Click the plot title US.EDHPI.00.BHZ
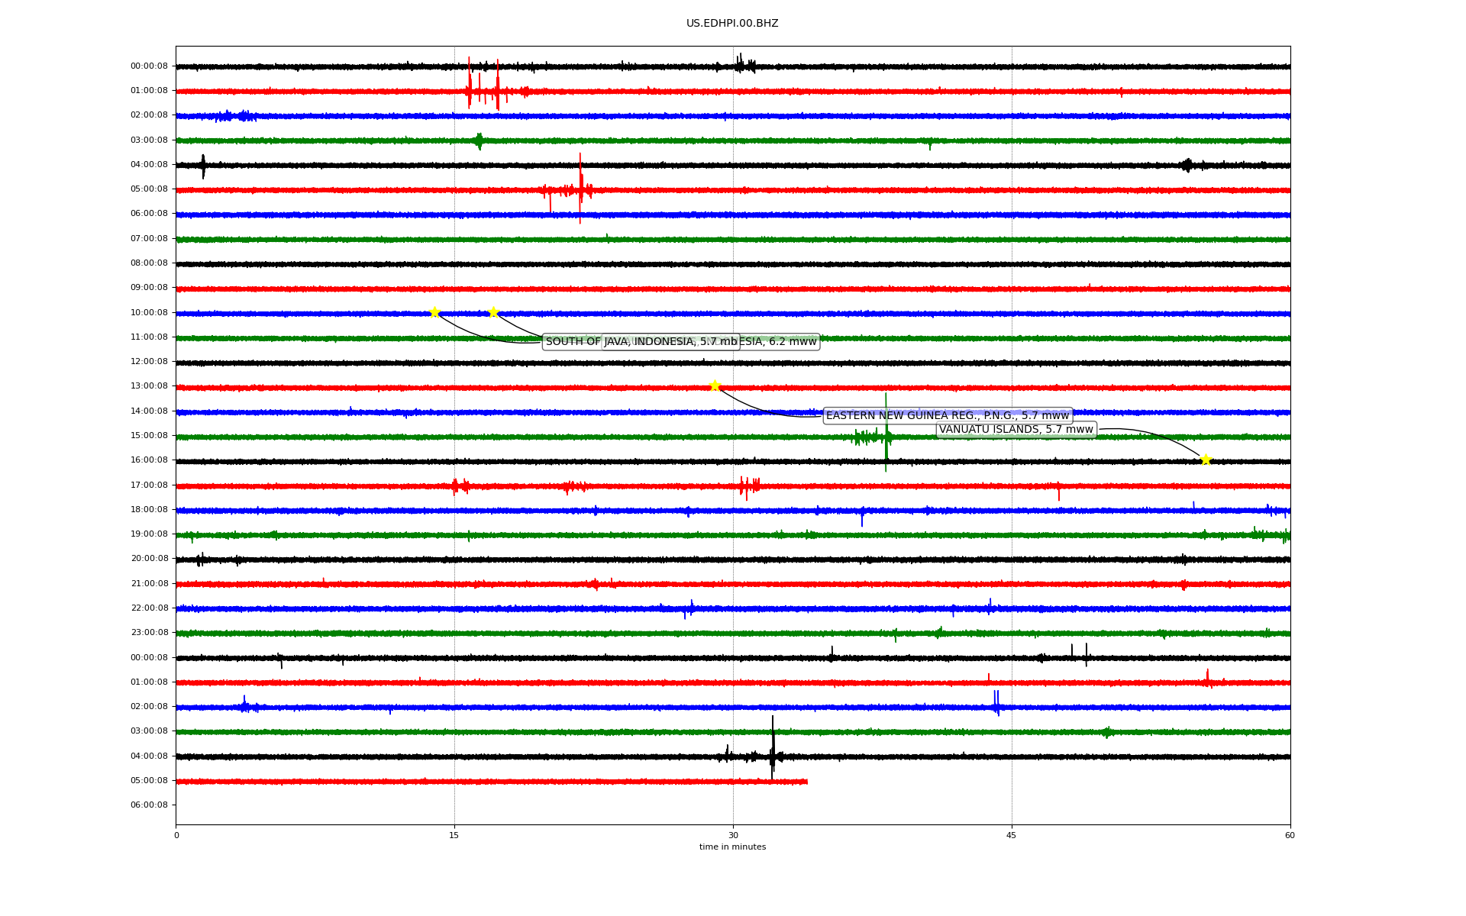Image resolution: width=1466 pixels, height=916 pixels. 732,24
